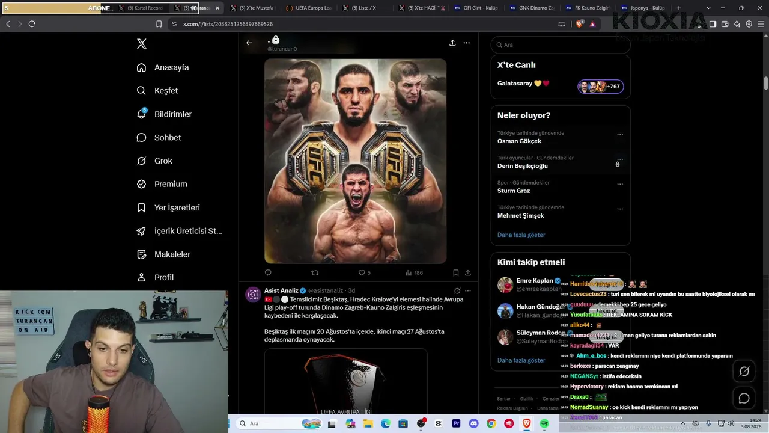
Task: Click the back arrow in list header
Action: point(249,43)
